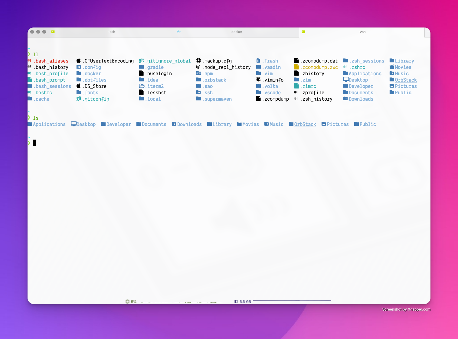Click the .supermaven folder name
This screenshot has height=339, width=458.
(x=217, y=99)
